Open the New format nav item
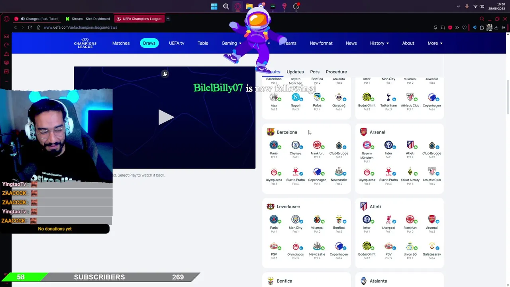 [x=321, y=43]
